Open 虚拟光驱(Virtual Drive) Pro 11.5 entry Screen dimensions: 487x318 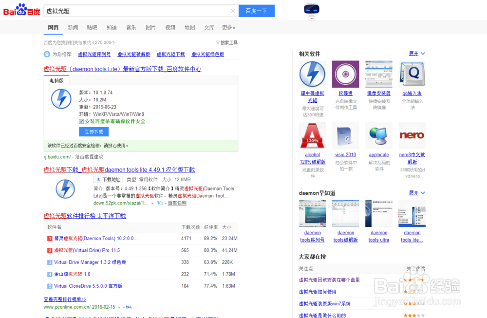click(87, 250)
